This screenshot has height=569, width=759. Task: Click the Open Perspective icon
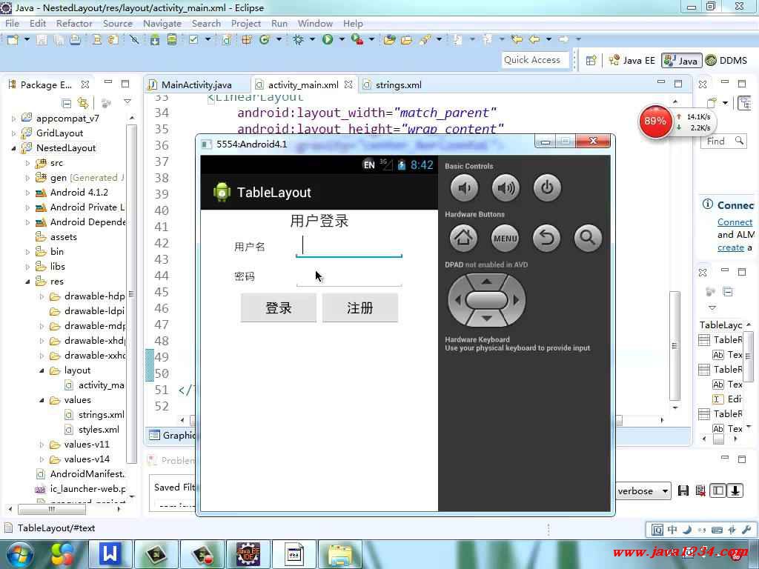pos(591,61)
